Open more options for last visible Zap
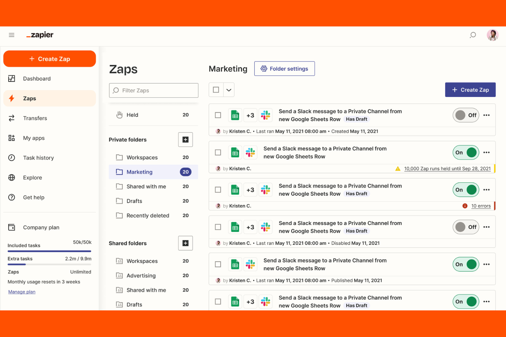Screen dimensions: 506x337 [487, 301]
